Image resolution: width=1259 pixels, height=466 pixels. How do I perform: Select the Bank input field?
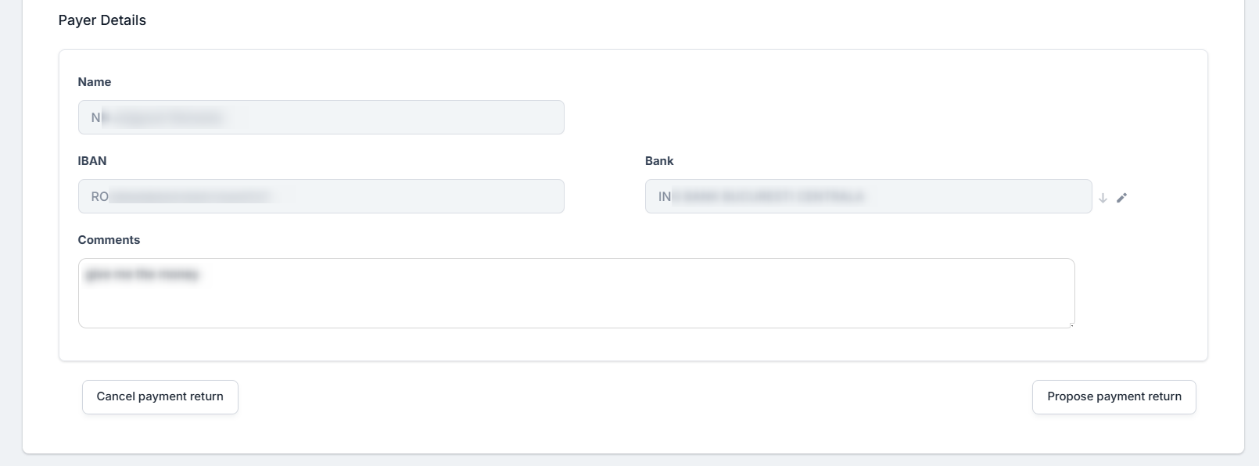pyautogui.click(x=868, y=196)
